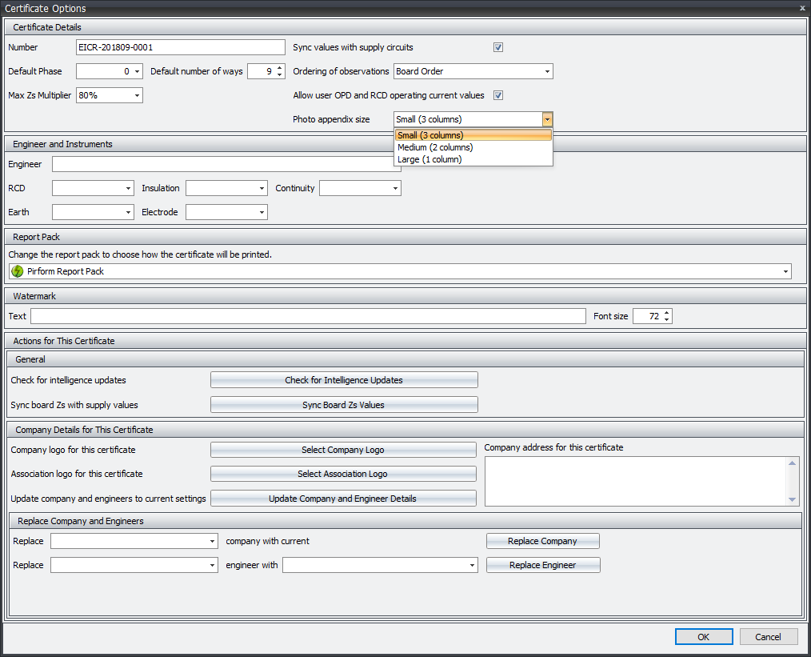Click Select Company Logo button
Viewport: 811px width, 657px height.
coord(342,450)
